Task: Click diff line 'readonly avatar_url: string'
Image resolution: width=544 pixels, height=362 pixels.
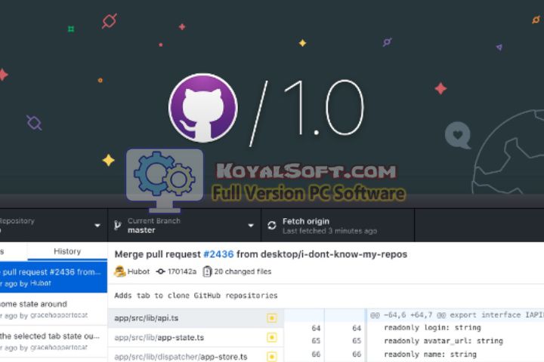Action: pos(444,341)
